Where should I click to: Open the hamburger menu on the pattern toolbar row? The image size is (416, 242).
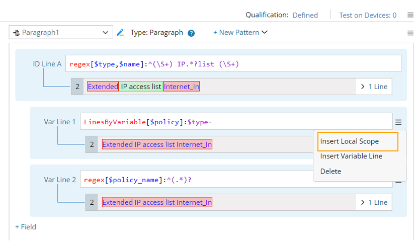coord(409,33)
